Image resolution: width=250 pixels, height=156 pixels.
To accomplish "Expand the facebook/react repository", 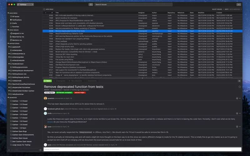I will (9, 64).
